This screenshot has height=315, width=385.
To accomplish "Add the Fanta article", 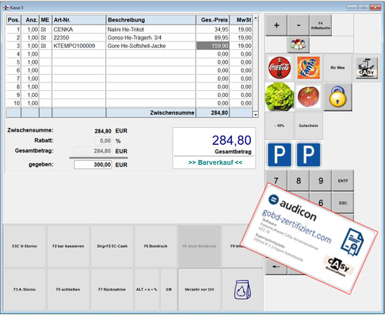I will (x=309, y=68).
